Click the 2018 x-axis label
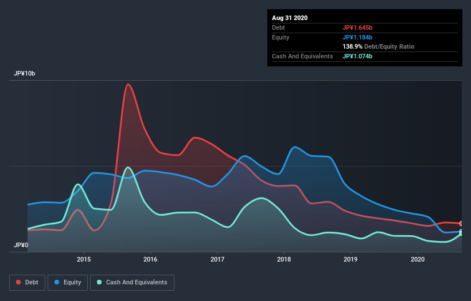The image size is (471, 301). [284, 259]
